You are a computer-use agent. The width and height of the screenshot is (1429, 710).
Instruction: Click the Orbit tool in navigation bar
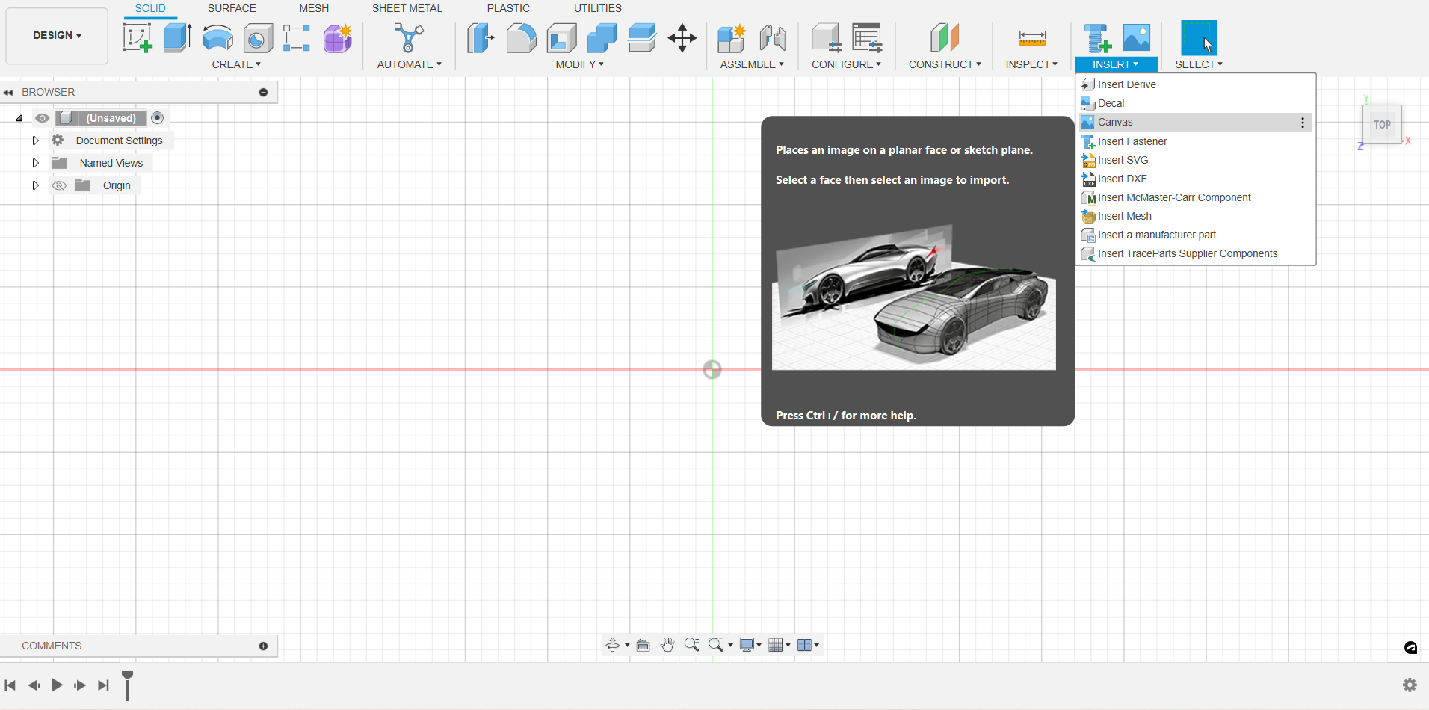tap(612, 645)
